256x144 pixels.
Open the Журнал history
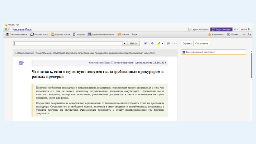pyautogui.click(x=232, y=34)
